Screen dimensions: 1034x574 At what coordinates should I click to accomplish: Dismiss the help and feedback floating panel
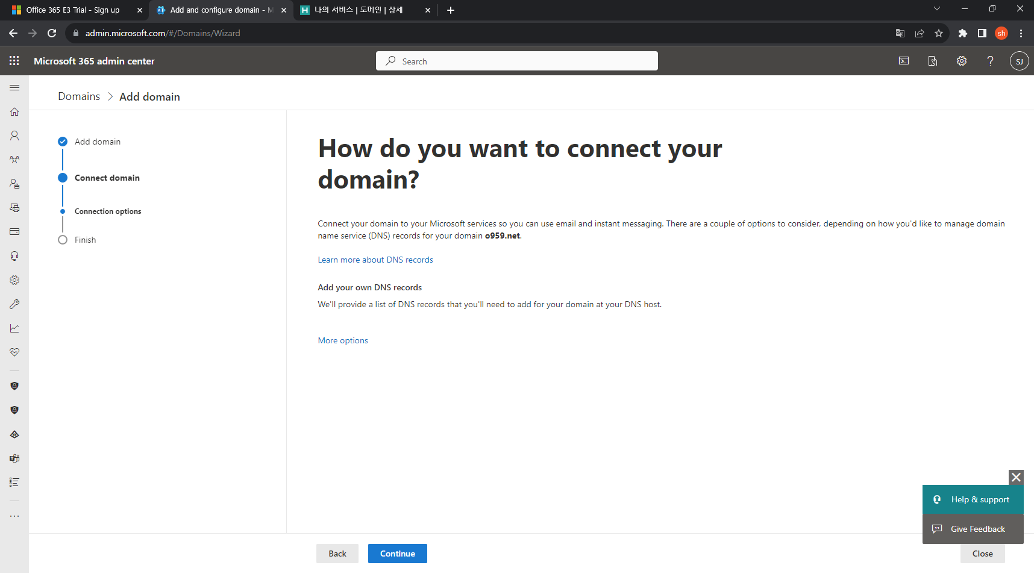(x=1017, y=477)
